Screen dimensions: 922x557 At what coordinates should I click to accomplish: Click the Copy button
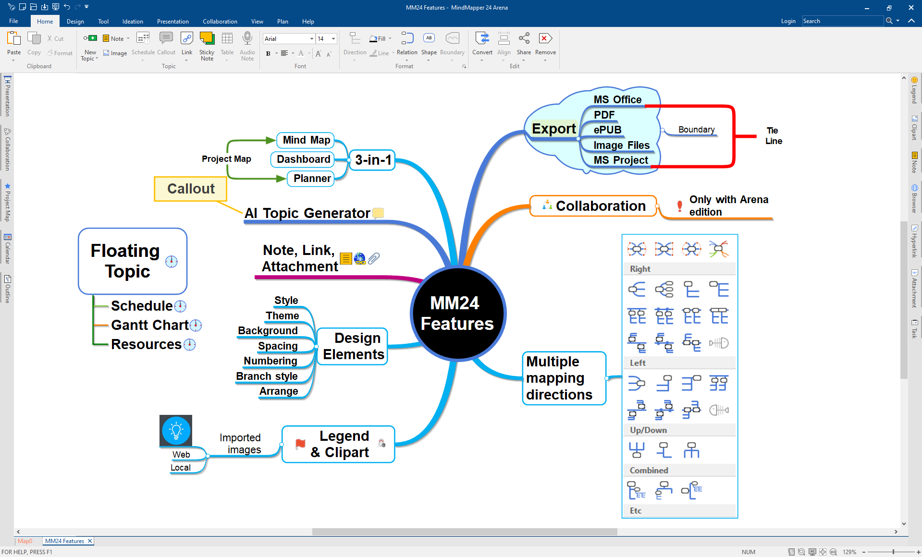point(34,44)
